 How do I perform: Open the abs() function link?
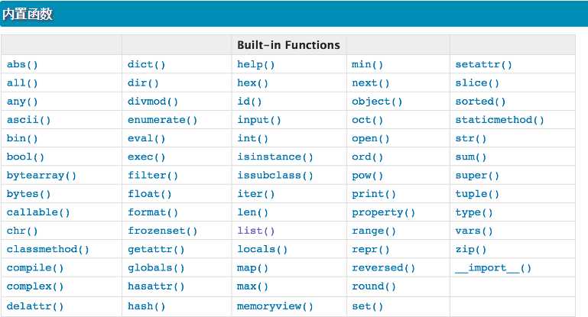tap(22, 64)
